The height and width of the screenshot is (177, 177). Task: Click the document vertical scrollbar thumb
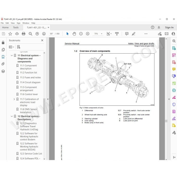coord(166,121)
